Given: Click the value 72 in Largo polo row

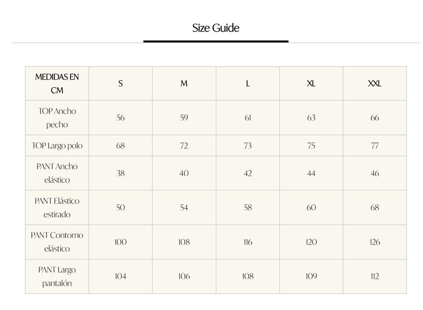Looking at the screenshot, I should point(184,146).
